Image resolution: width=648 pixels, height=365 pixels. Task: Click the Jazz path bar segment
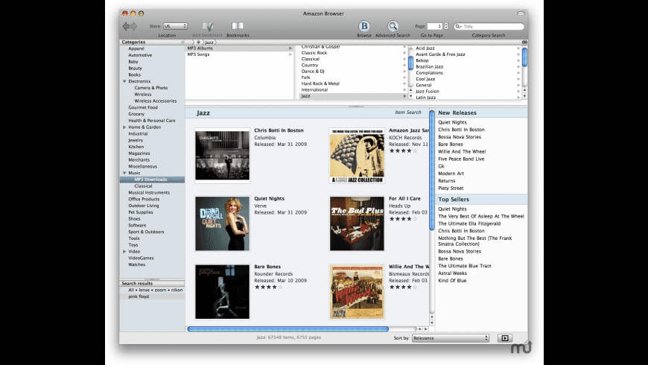[209, 42]
